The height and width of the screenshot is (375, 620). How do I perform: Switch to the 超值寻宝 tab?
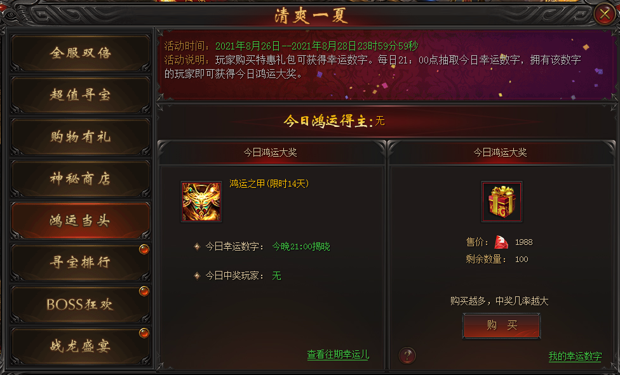tap(80, 95)
